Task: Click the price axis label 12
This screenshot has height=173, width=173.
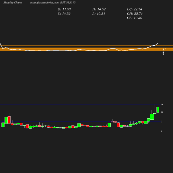Action: click(162, 112)
